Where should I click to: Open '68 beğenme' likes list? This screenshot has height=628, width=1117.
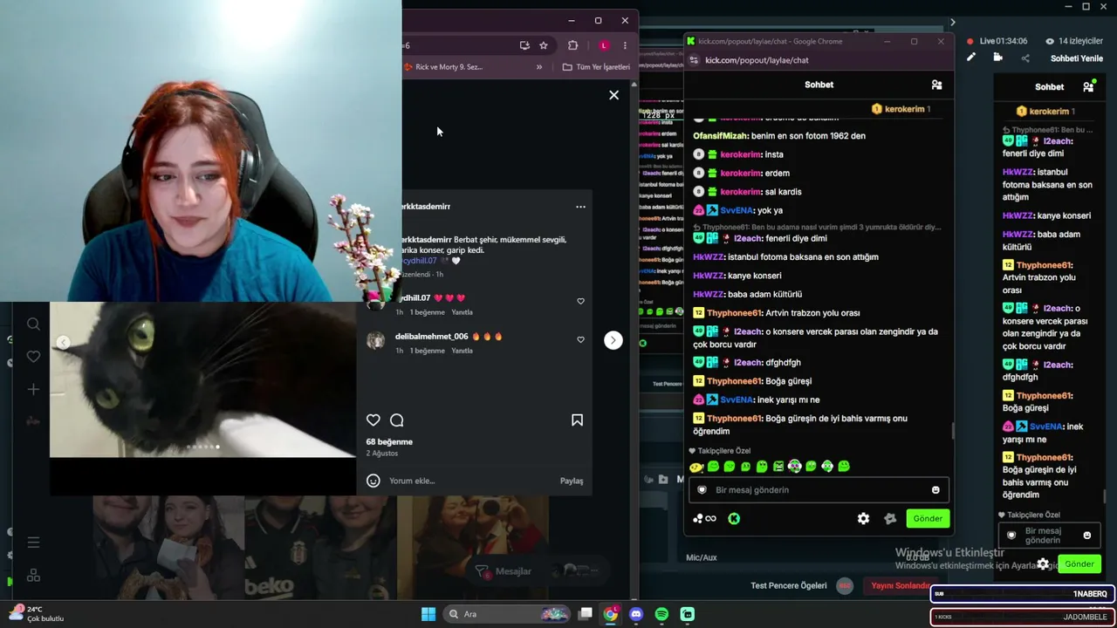point(389,441)
